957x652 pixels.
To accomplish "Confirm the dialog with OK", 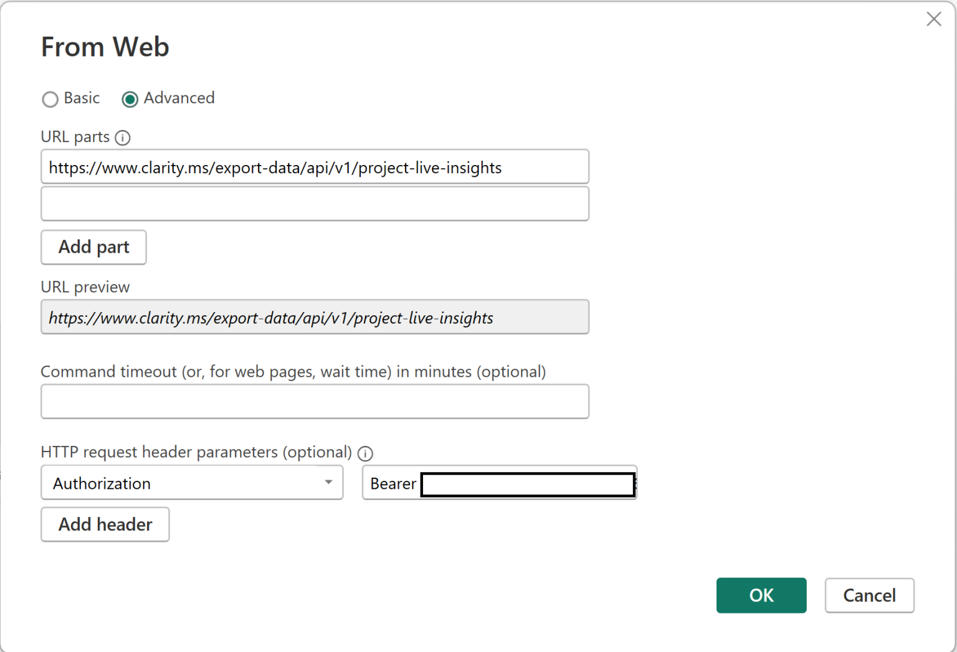I will click(x=761, y=595).
